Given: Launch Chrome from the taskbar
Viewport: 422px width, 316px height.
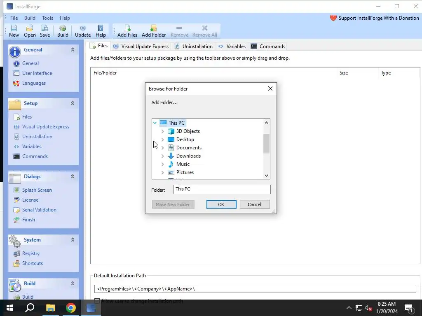Looking at the screenshot, I should click(x=71, y=308).
